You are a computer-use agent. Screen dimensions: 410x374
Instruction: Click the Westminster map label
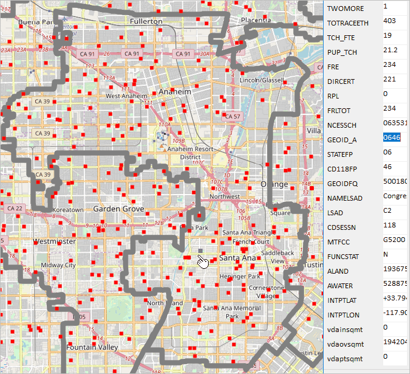click(x=54, y=241)
